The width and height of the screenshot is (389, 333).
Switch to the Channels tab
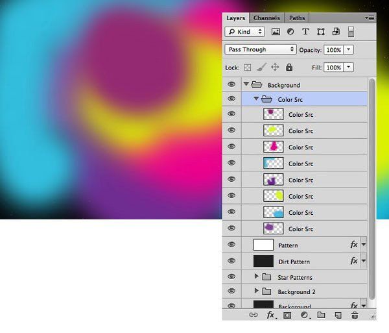[267, 18]
